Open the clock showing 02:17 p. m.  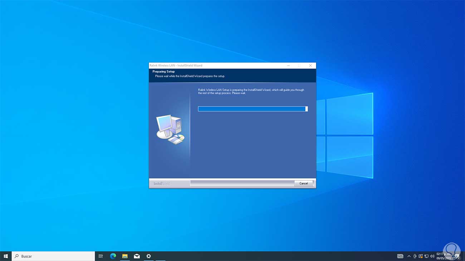[444, 256]
